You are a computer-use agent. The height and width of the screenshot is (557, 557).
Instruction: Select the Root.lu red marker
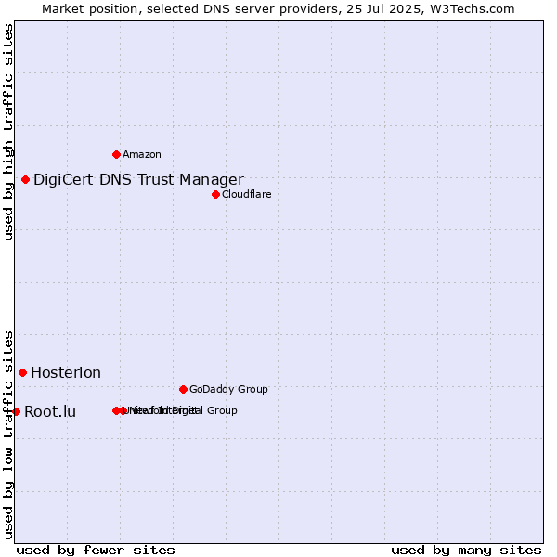point(17,411)
